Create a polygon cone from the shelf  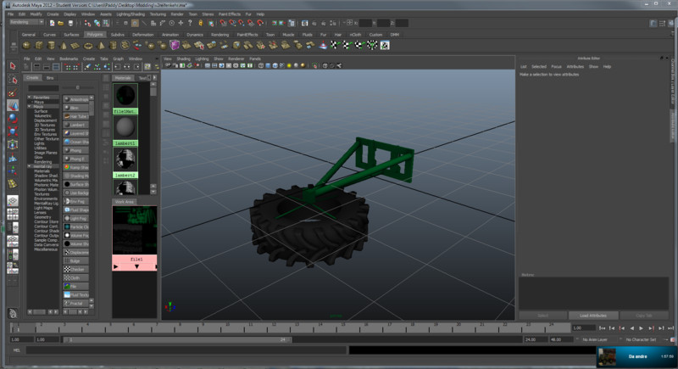(x=63, y=45)
